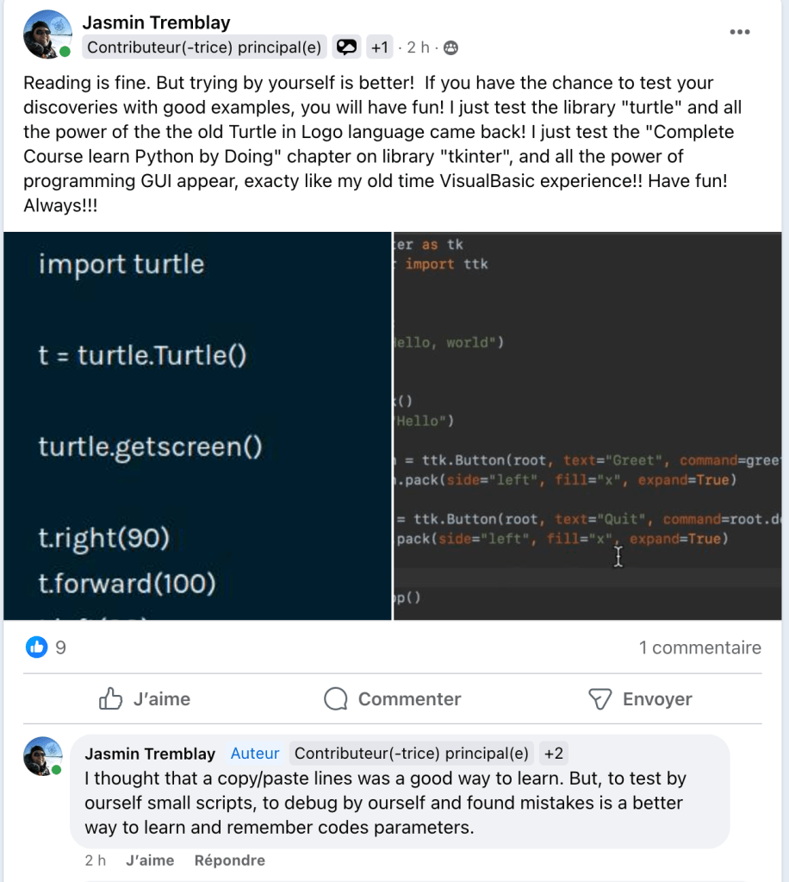Viewport: 789px width, 882px height.
Task: View the 9 reactions count
Action: [60, 647]
